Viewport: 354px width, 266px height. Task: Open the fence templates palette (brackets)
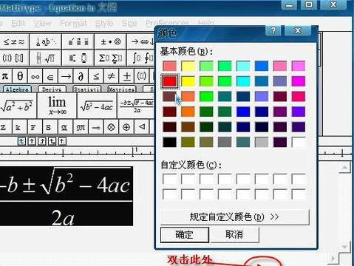tap(14, 58)
